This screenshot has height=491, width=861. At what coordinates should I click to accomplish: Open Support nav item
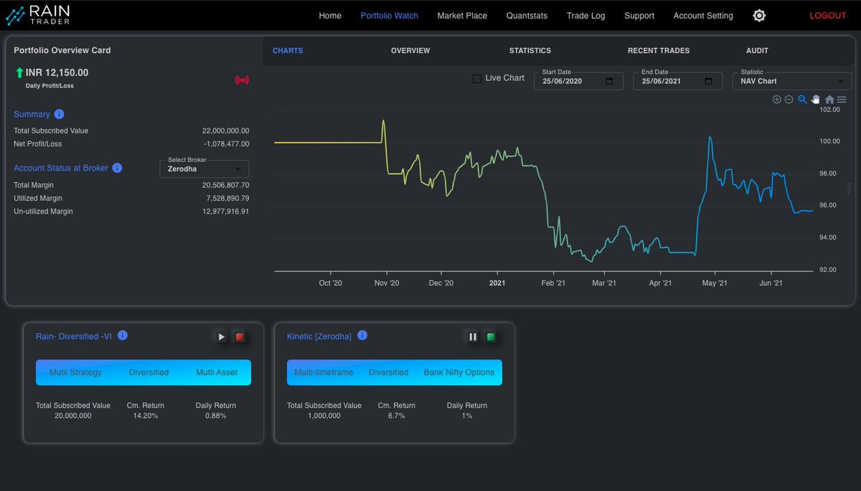[639, 16]
